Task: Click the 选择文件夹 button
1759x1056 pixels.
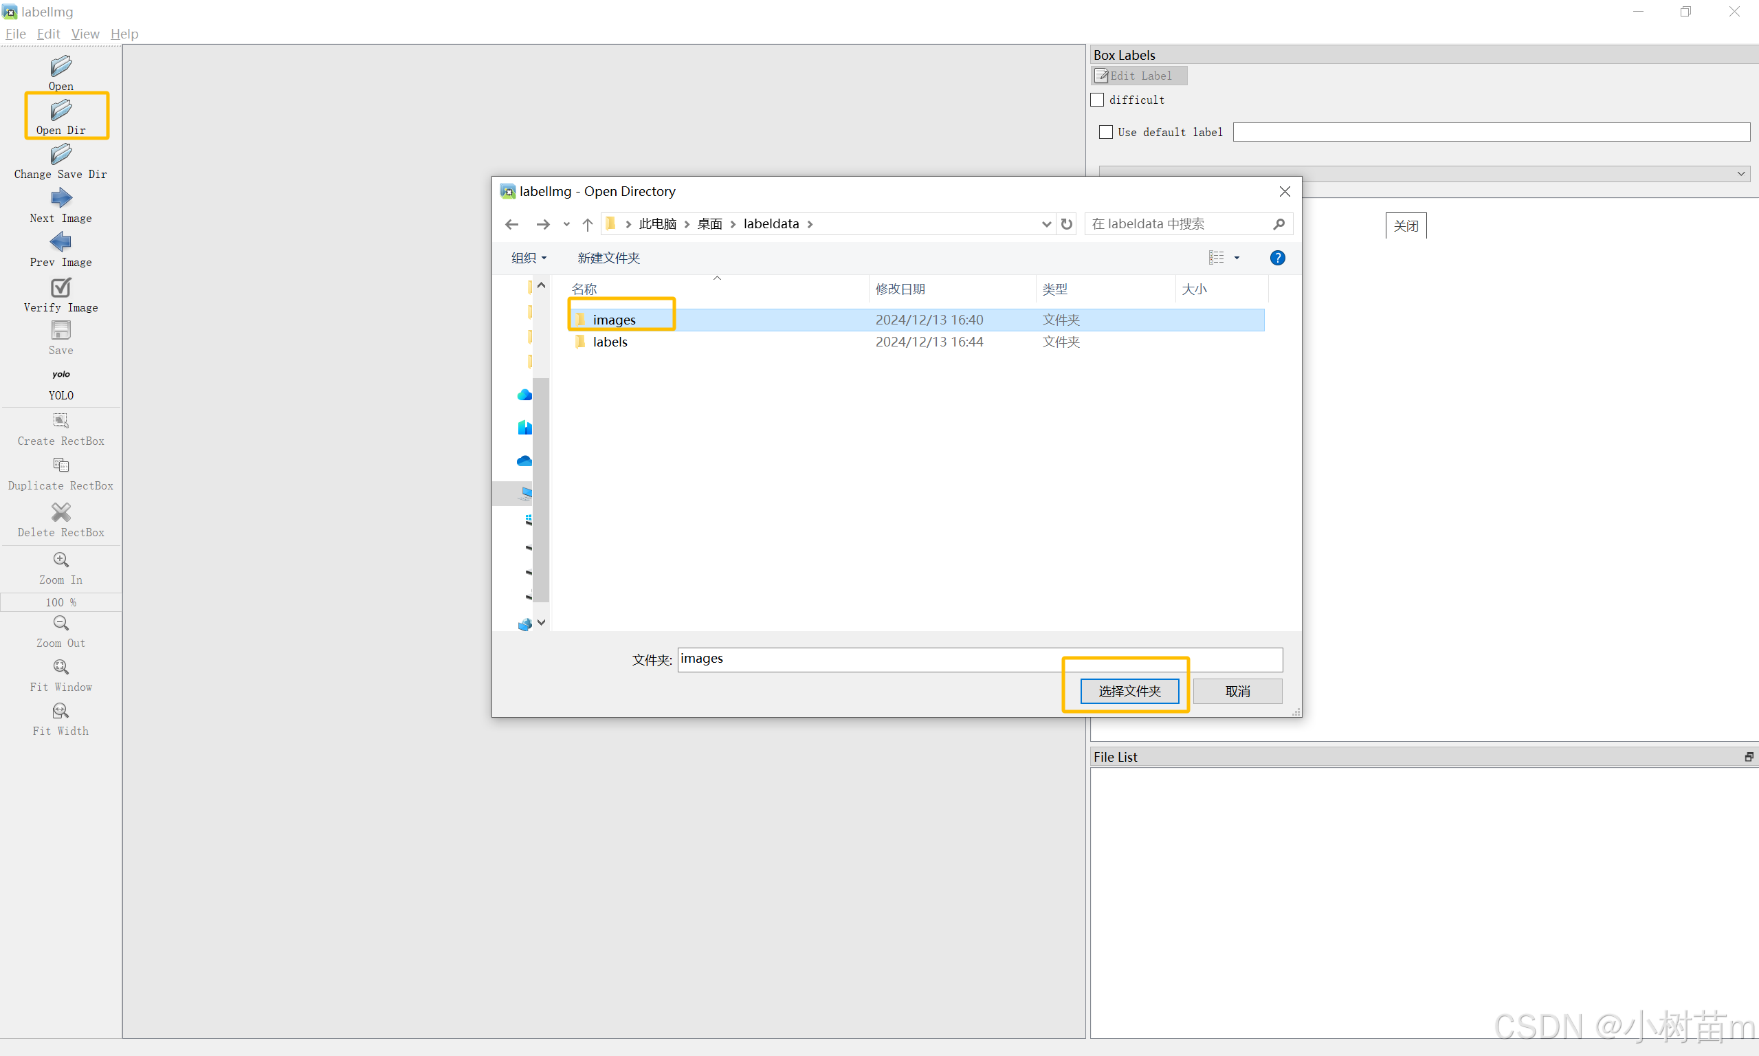Action: 1129,691
